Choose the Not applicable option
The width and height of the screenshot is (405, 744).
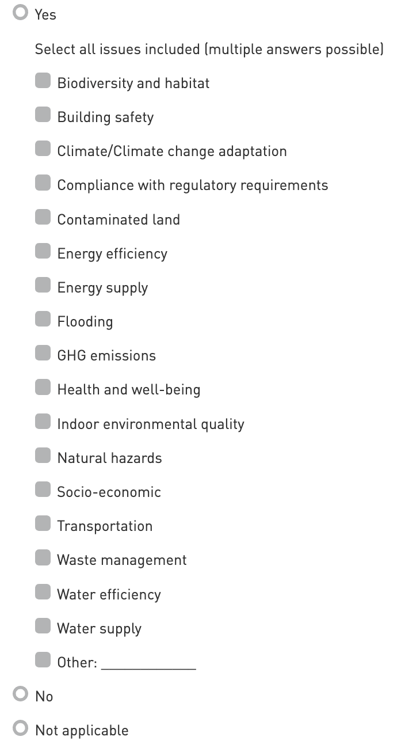pos(21,728)
